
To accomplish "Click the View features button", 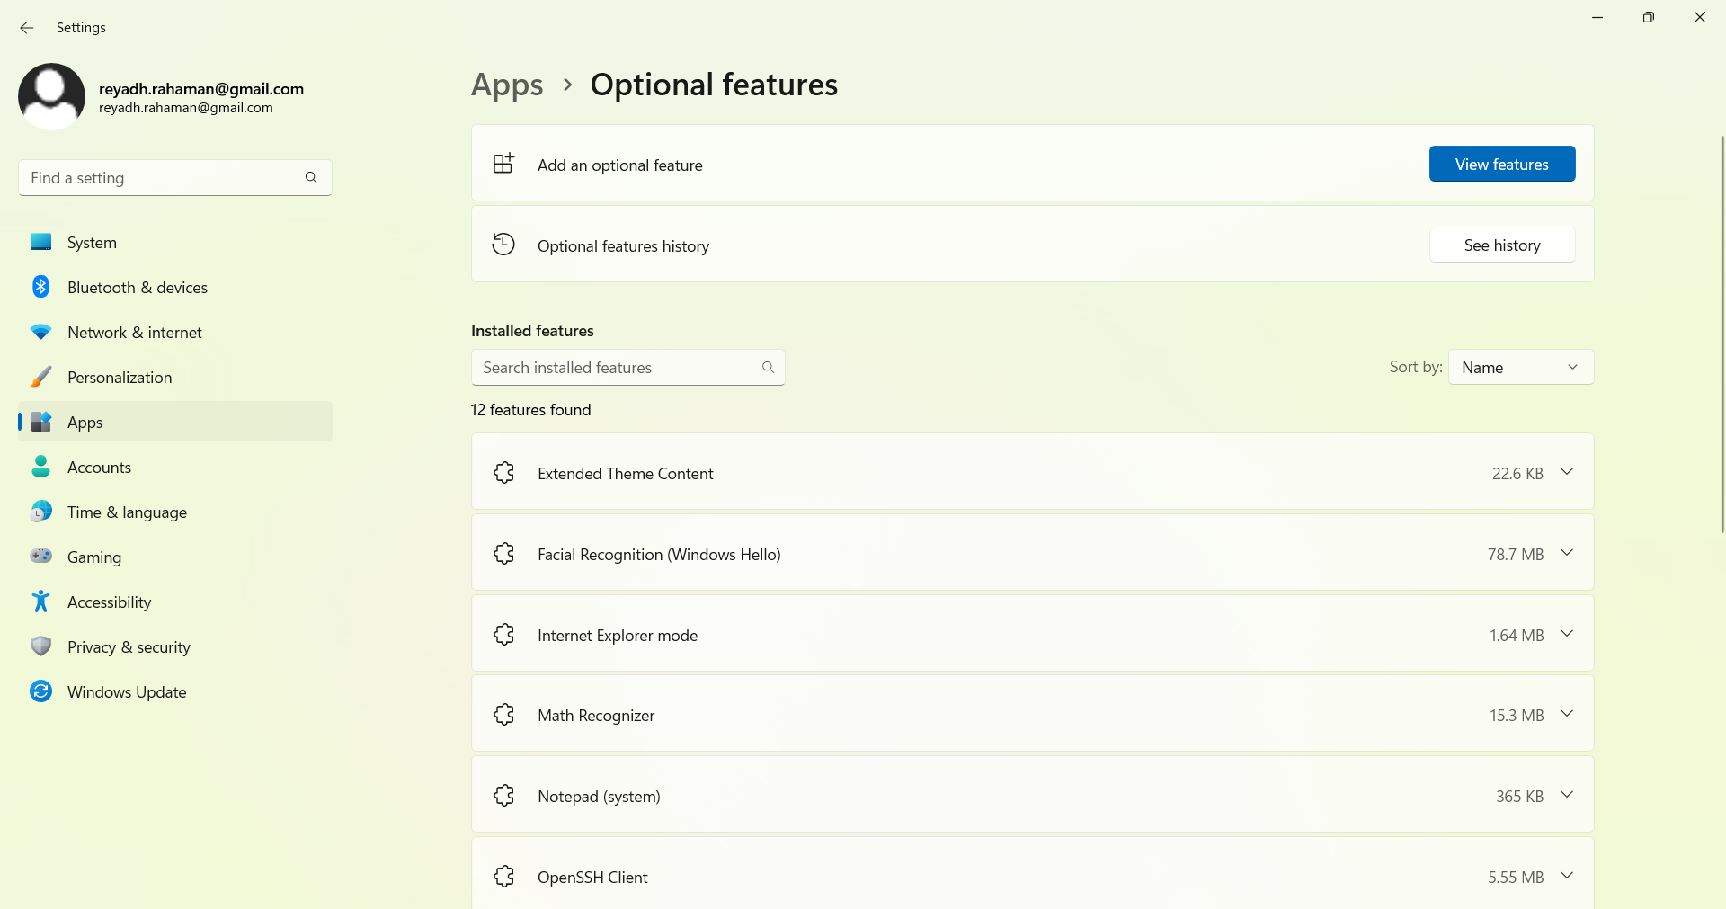I will (1501, 165).
